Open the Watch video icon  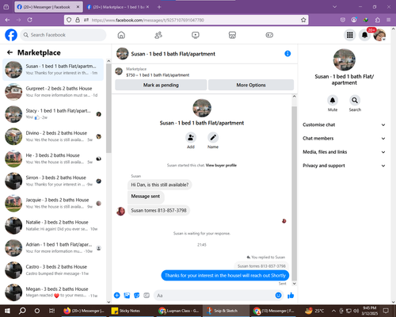click(x=196, y=35)
